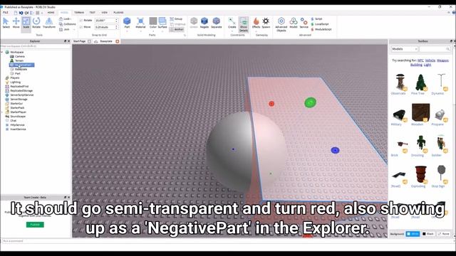
Task: Select Lighting in the Explorer
Action: click(16, 82)
